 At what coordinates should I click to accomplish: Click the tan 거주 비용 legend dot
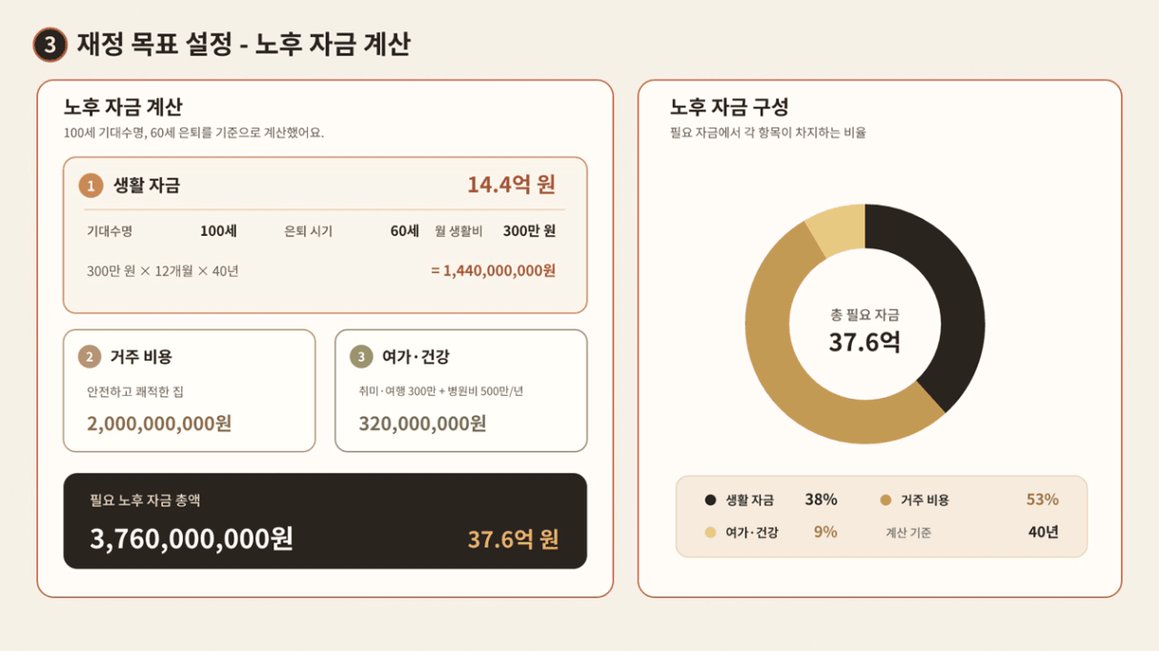coord(885,500)
